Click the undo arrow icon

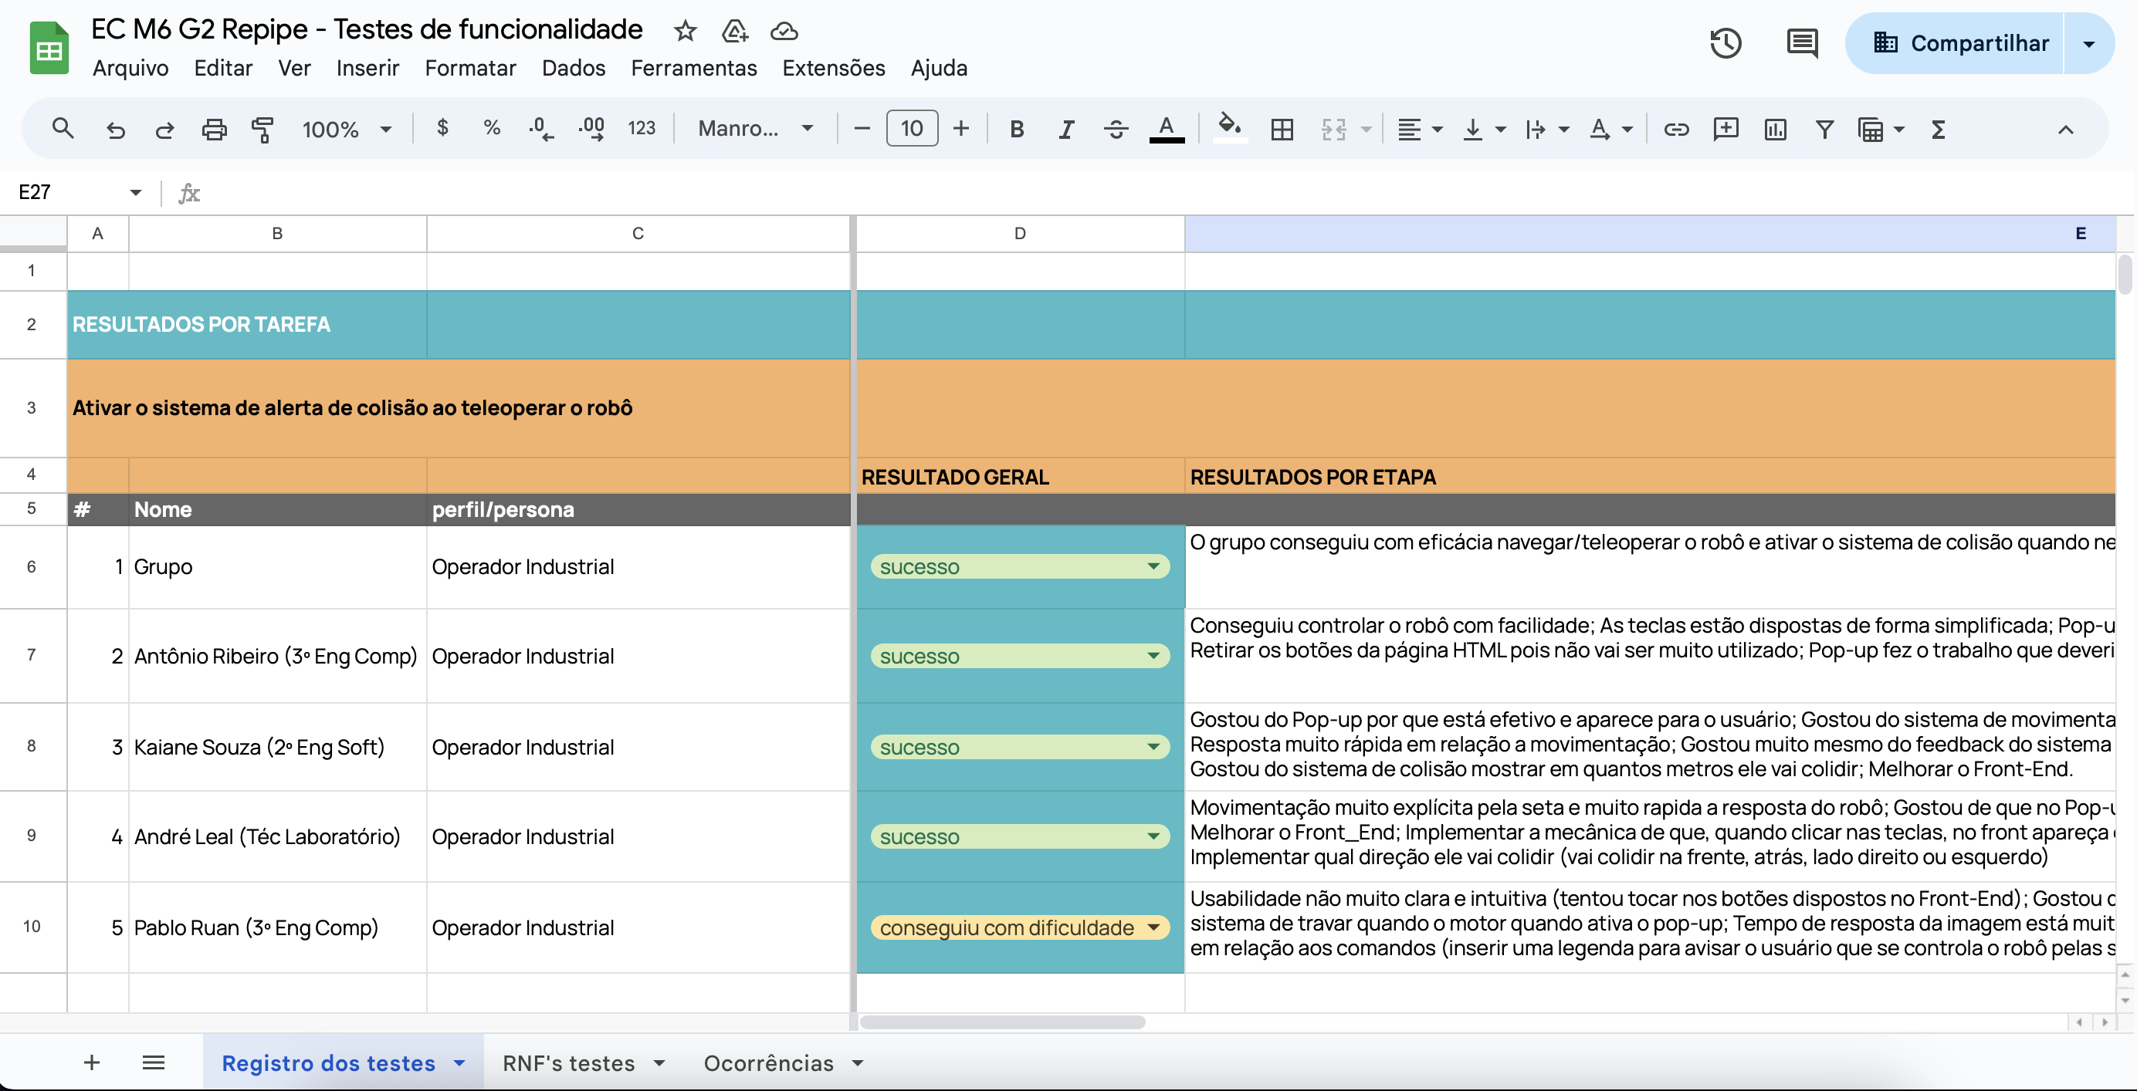click(x=115, y=130)
